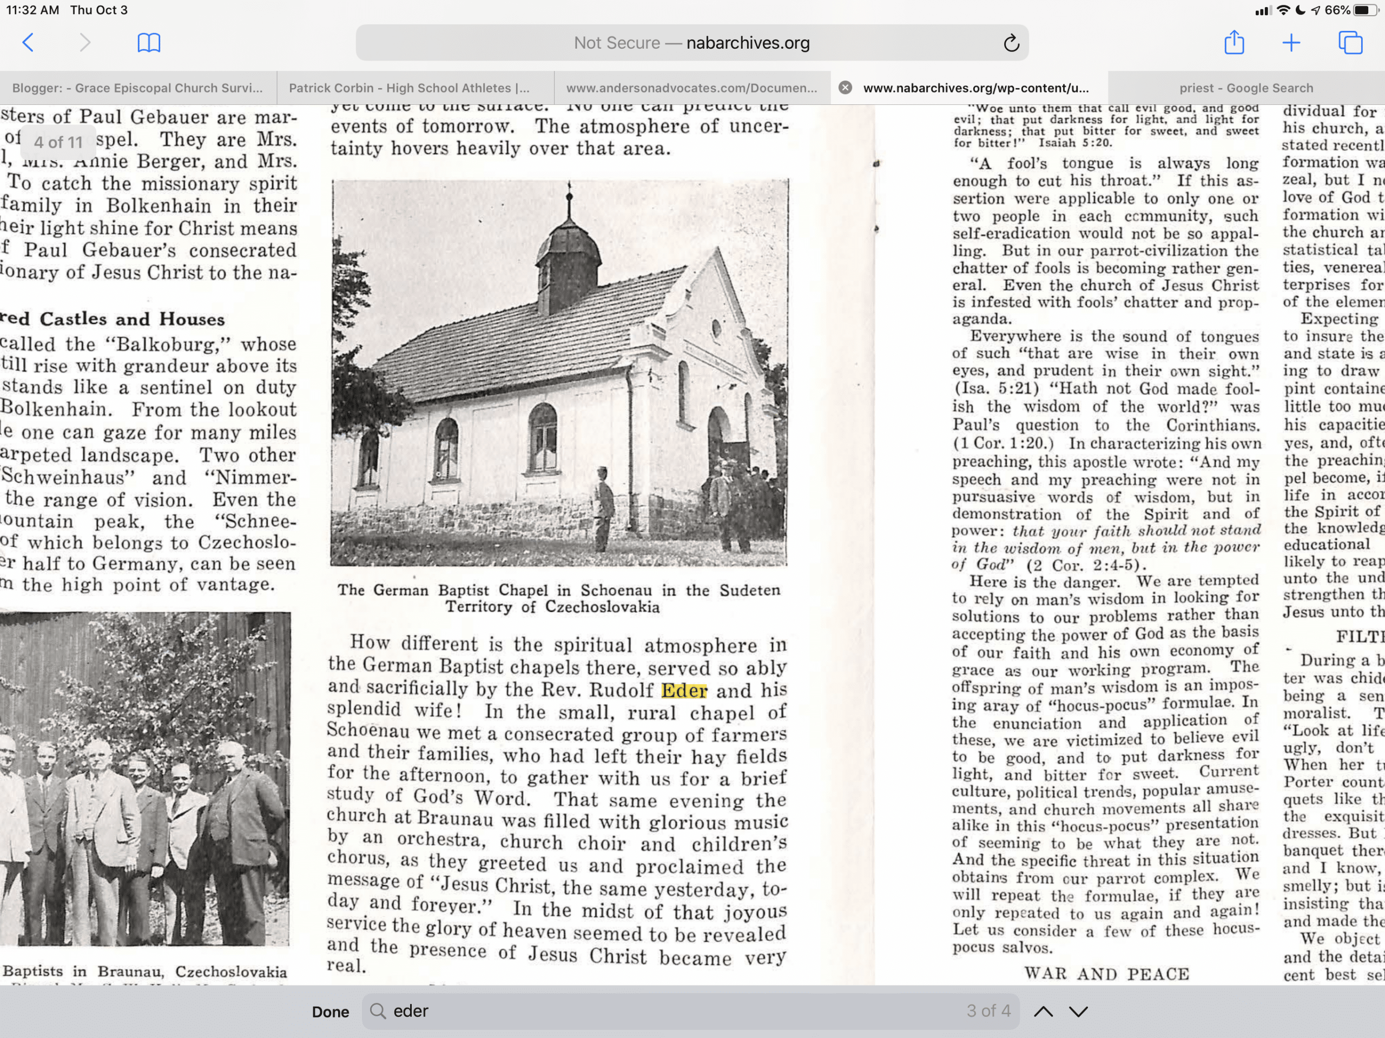
Task: Close the nabarchives.org wp-content tab
Action: [x=845, y=88]
